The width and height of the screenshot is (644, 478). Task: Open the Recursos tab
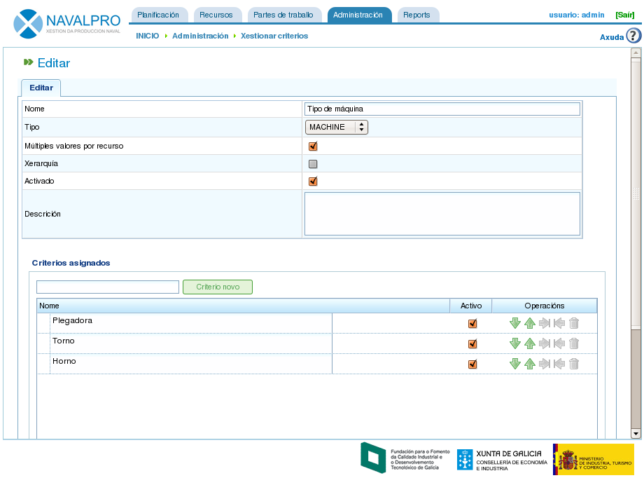click(x=216, y=15)
